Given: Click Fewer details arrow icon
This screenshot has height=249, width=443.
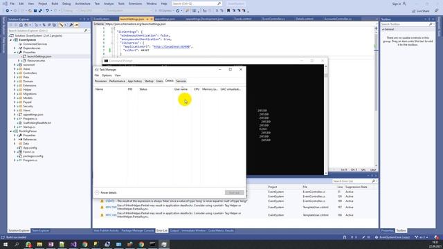Looking at the screenshot, I should click(97, 192).
